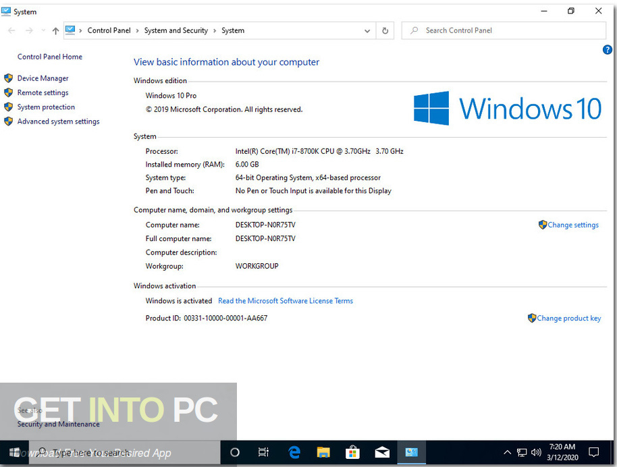Click the '6.00 GB' installed memory value
This screenshot has width=617, height=467.
point(247,165)
